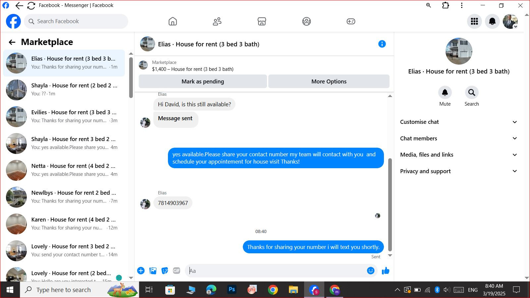The height and width of the screenshot is (298, 530).
Task: Search in conversation using magnifier icon
Action: (x=472, y=92)
